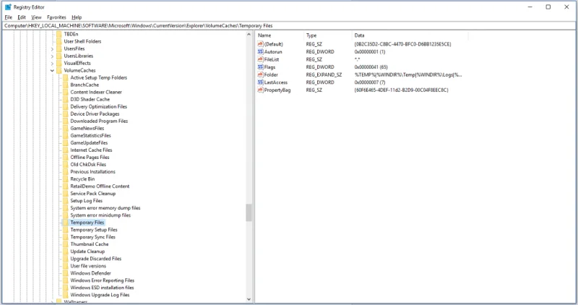Image resolution: width=578 pixels, height=305 pixels.
Task: Select the Upgrade Discarded Files key
Action: click(x=95, y=259)
